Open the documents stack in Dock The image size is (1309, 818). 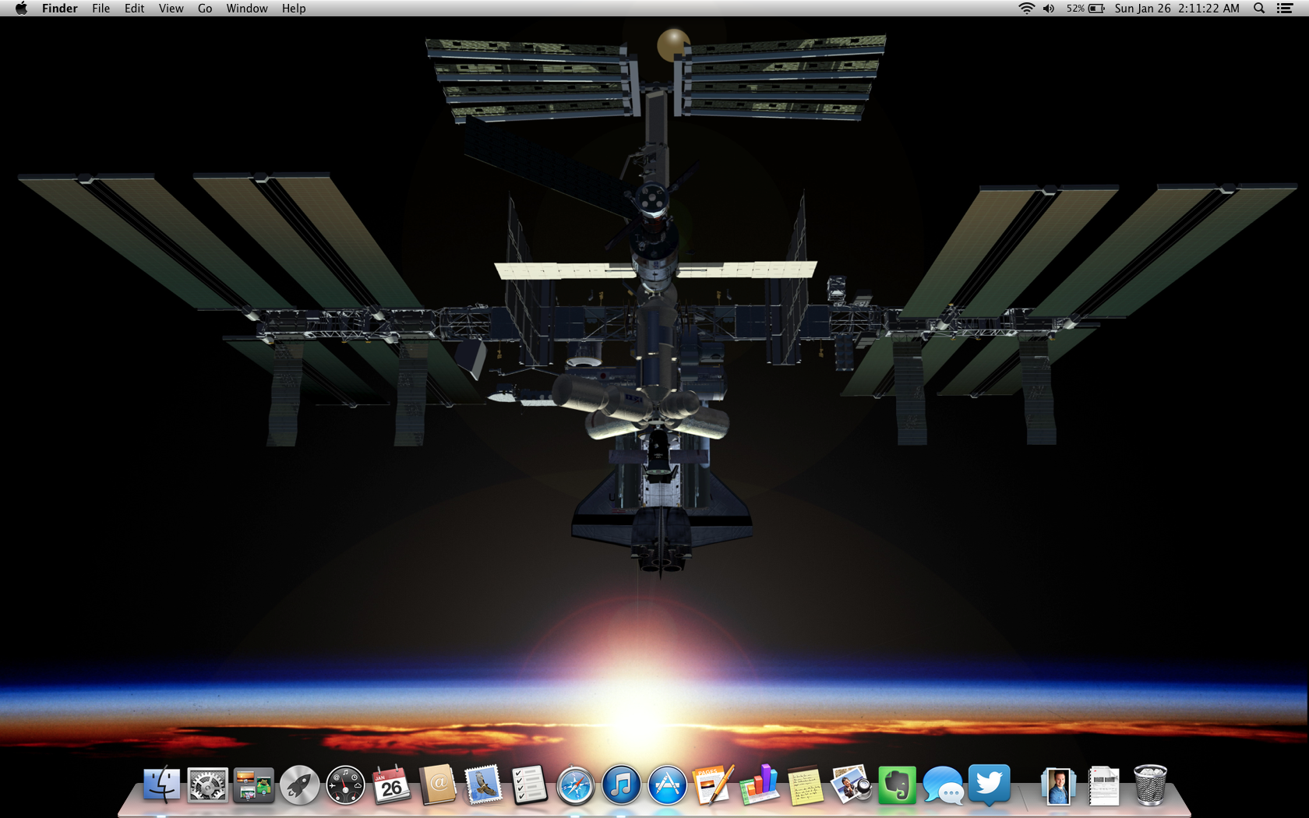pyautogui.click(x=1104, y=785)
